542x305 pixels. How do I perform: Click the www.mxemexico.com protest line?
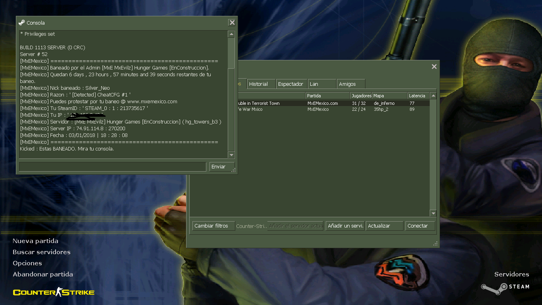pos(98,101)
